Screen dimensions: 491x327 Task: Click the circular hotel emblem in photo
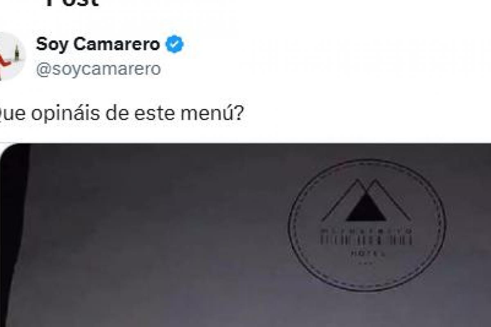(367, 225)
